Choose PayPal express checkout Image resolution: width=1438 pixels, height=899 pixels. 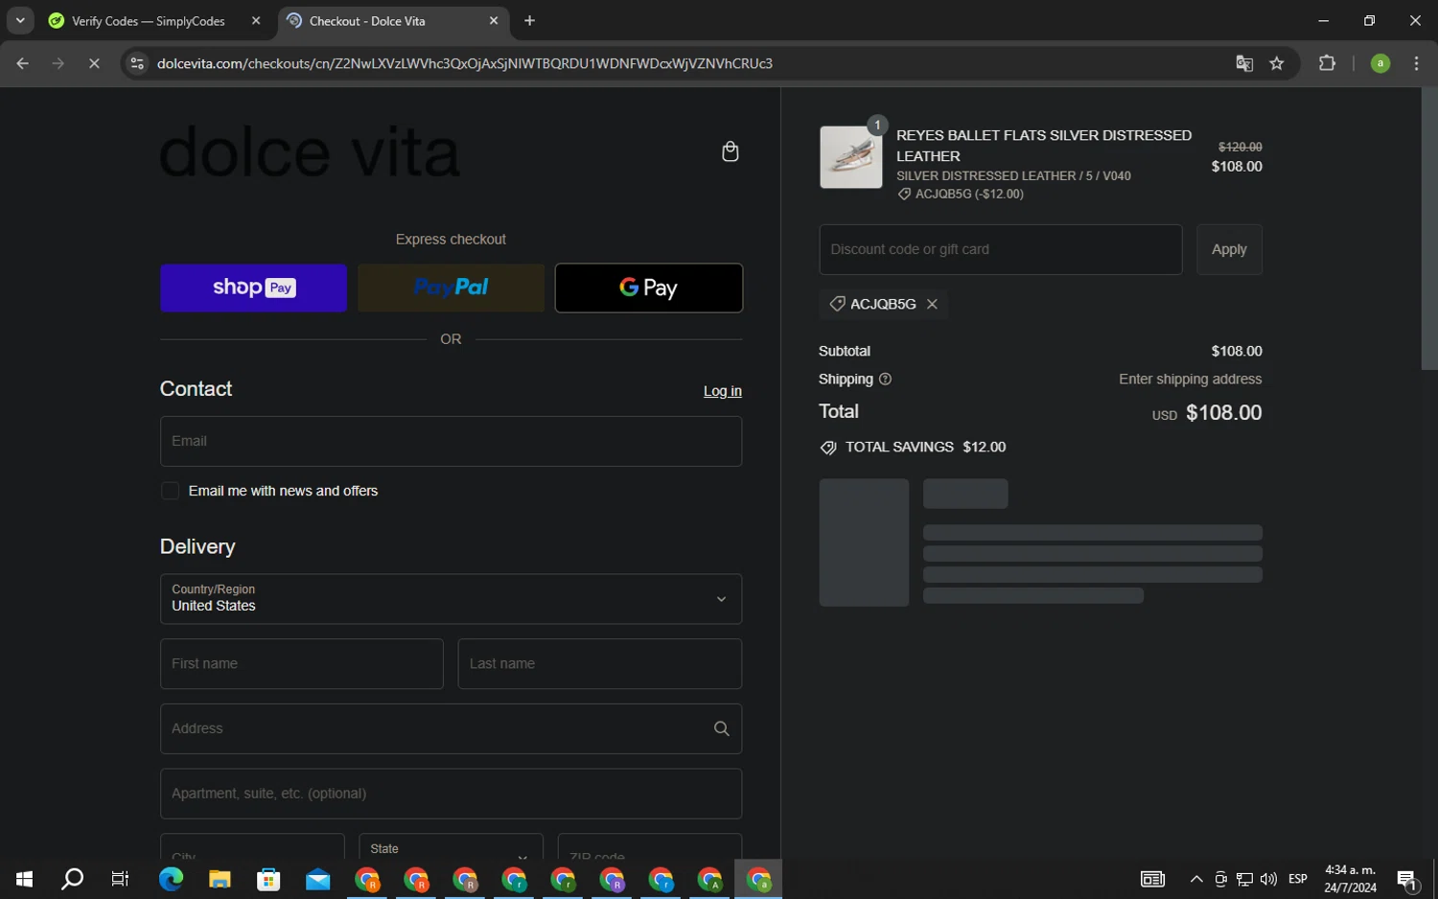click(451, 288)
